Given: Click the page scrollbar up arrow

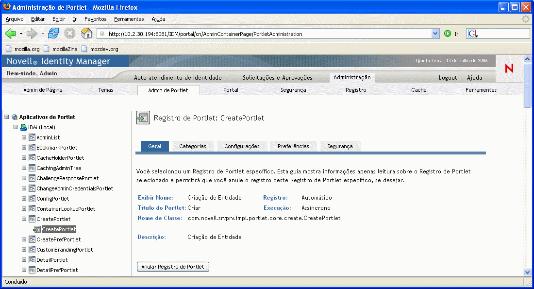Looking at the screenshot, I should tap(527, 59).
